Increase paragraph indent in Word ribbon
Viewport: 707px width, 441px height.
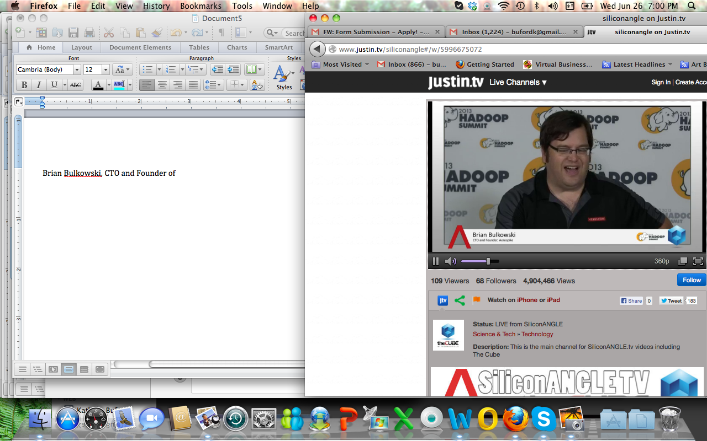pyautogui.click(x=233, y=69)
